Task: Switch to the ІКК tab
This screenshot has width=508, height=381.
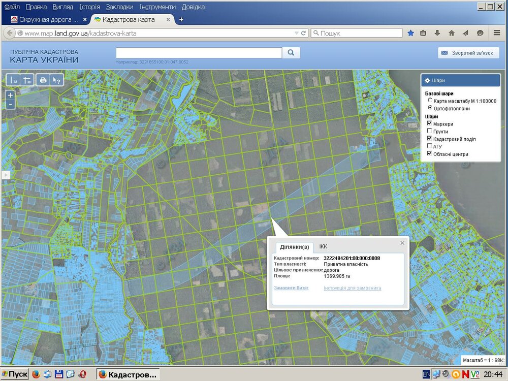Action: click(323, 246)
